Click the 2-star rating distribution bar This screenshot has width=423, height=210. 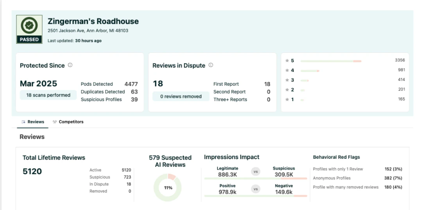pyautogui.click(x=303, y=90)
